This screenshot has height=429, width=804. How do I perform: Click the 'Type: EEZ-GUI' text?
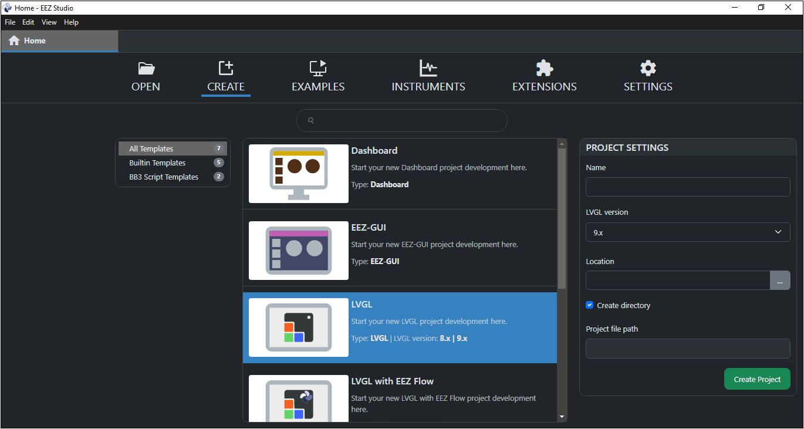tap(375, 261)
